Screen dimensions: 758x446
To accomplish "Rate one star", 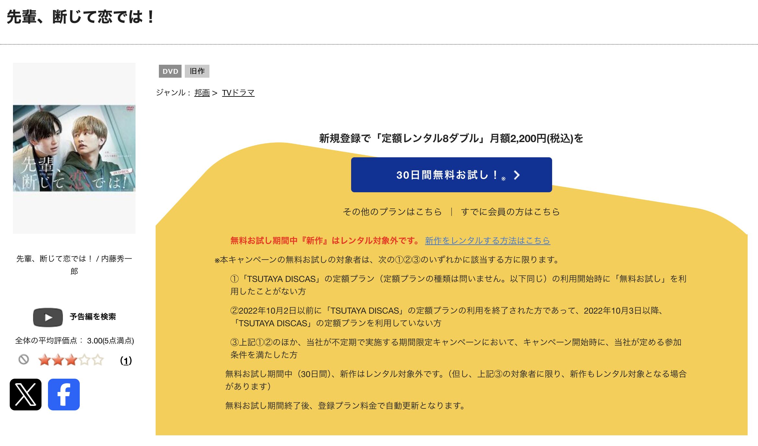I will pyautogui.click(x=44, y=360).
